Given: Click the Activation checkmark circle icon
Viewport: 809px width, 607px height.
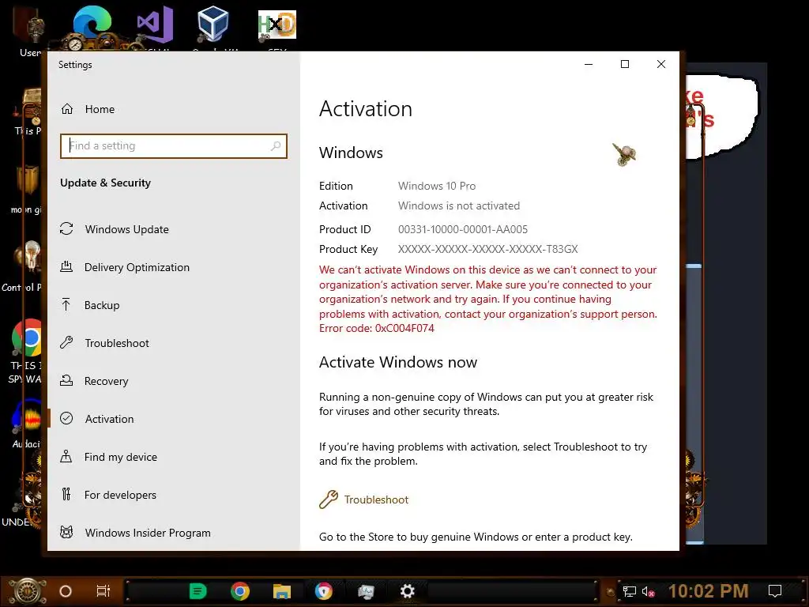Looking at the screenshot, I should pyautogui.click(x=66, y=418).
